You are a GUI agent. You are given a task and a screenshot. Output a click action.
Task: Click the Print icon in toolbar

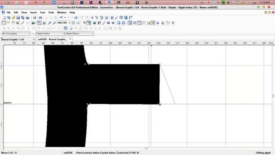pyautogui.click(x=34, y=18)
